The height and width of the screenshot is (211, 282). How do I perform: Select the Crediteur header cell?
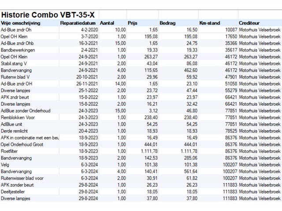coord(249,22)
